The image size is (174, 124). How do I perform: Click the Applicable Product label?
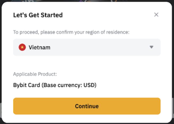tap(35, 74)
